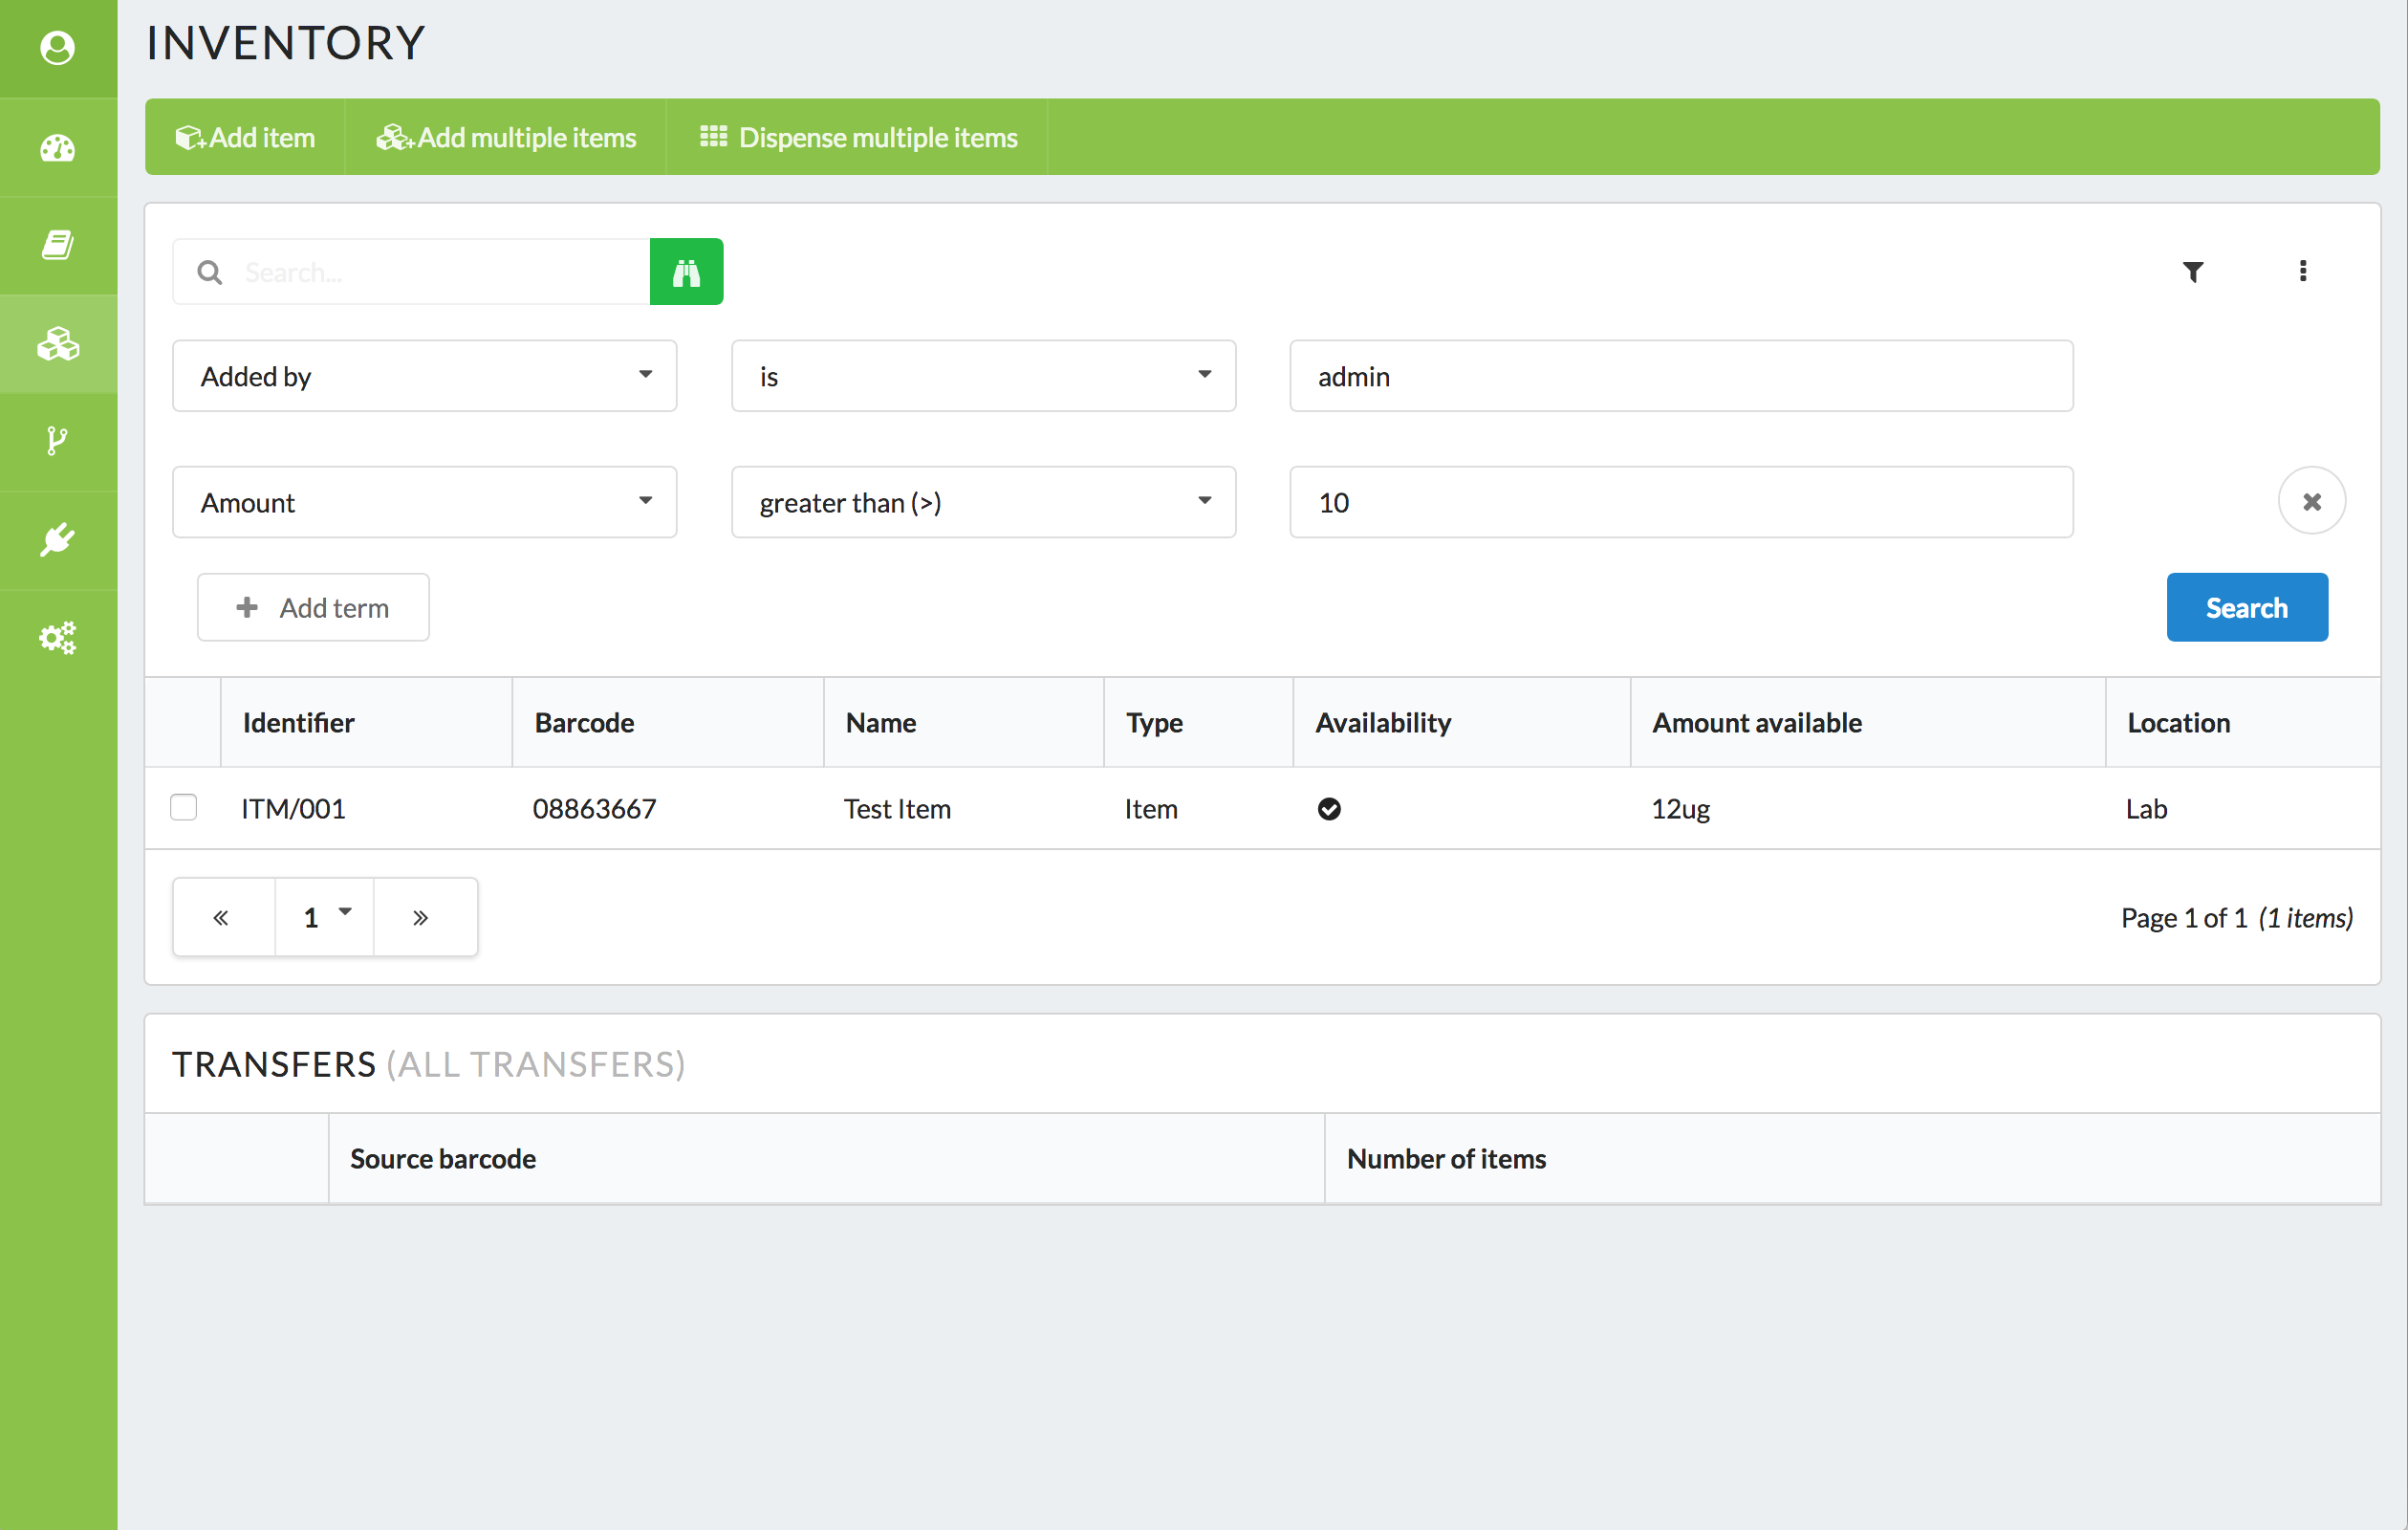The height and width of the screenshot is (1530, 2408).
Task: Open the vertical three-dot options menu
Action: 2302,273
